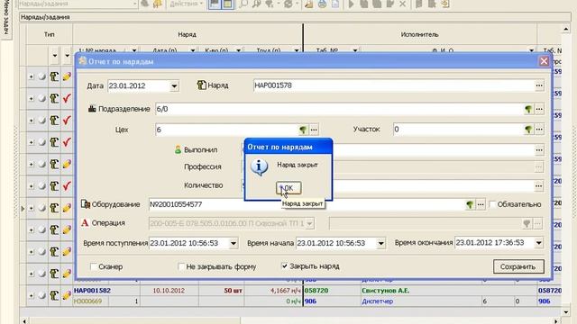This screenshot has height=324, width=577.
Task: Click cell НАР001582 in the grid
Action: pyautogui.click(x=92, y=291)
